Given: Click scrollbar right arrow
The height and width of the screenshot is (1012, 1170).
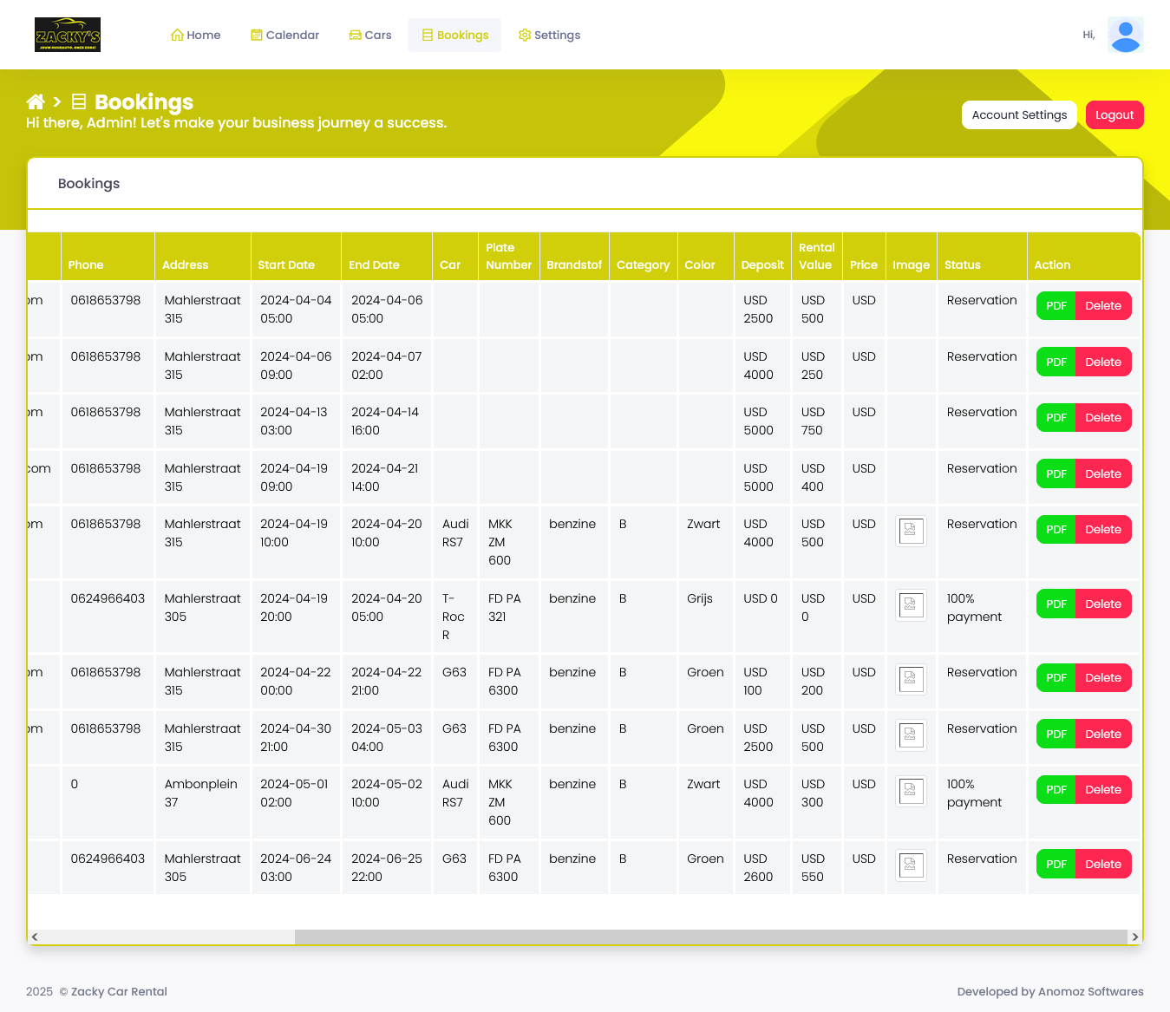Looking at the screenshot, I should [1134, 937].
